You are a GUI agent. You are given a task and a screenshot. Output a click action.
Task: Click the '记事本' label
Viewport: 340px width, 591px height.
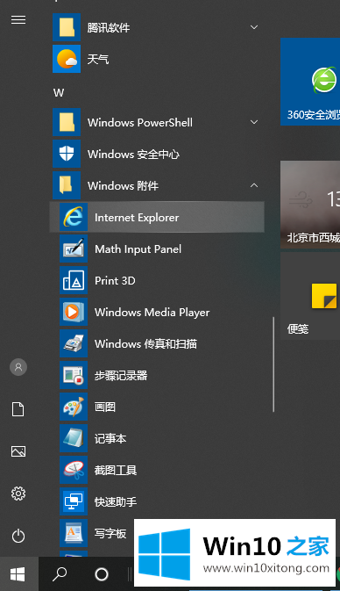(x=110, y=439)
